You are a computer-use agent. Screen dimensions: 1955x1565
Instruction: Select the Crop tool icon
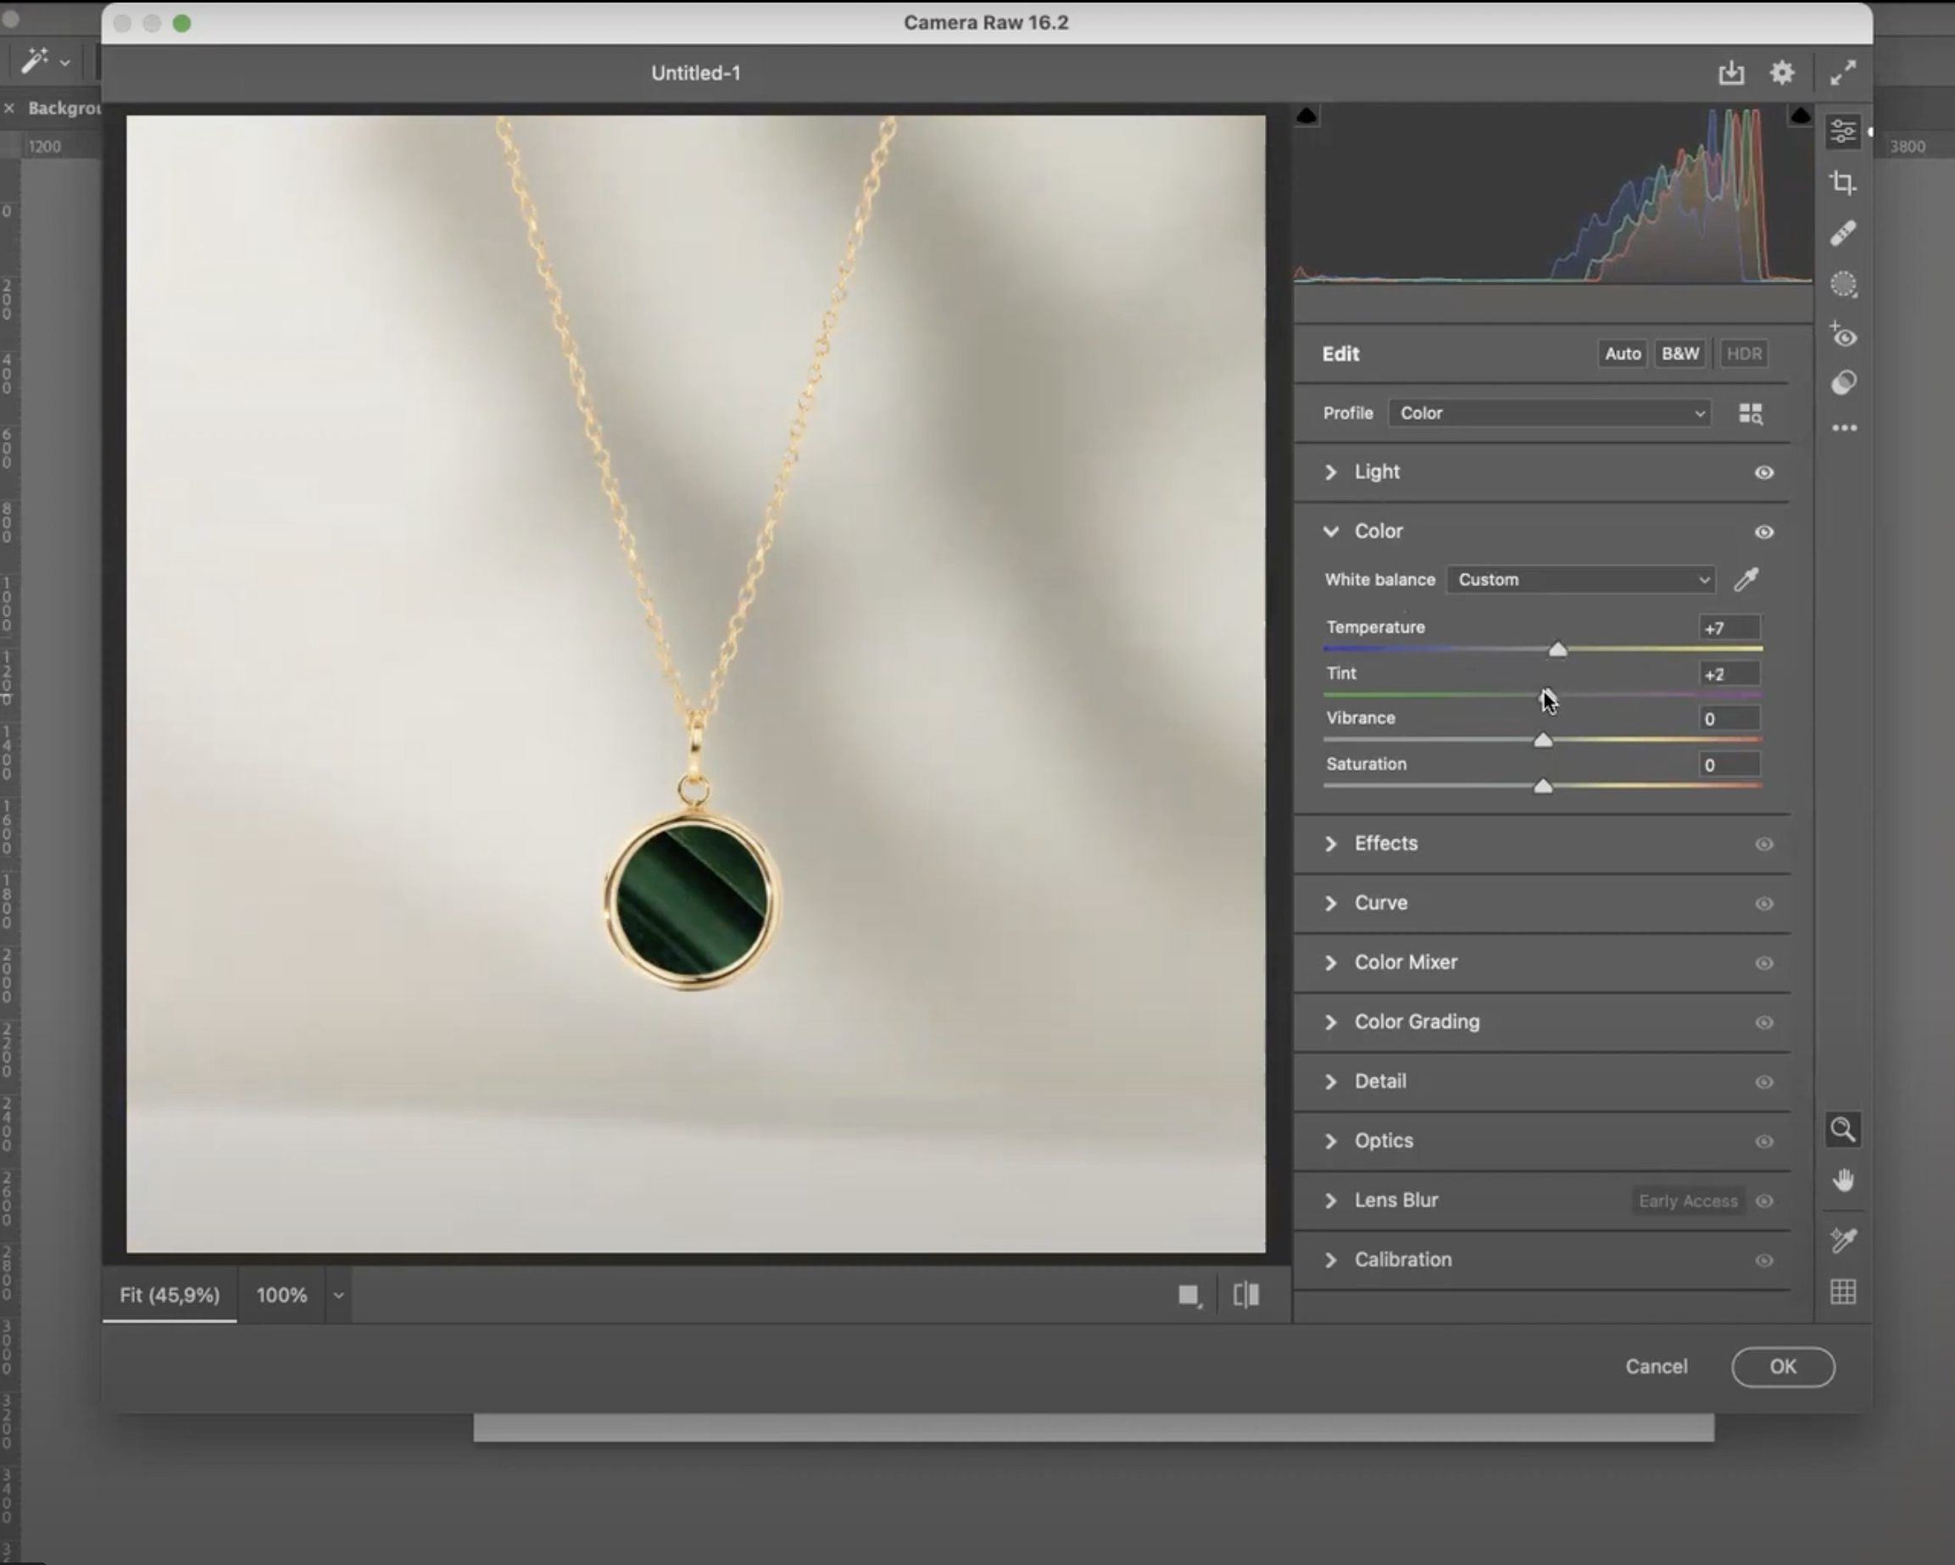tap(1842, 182)
